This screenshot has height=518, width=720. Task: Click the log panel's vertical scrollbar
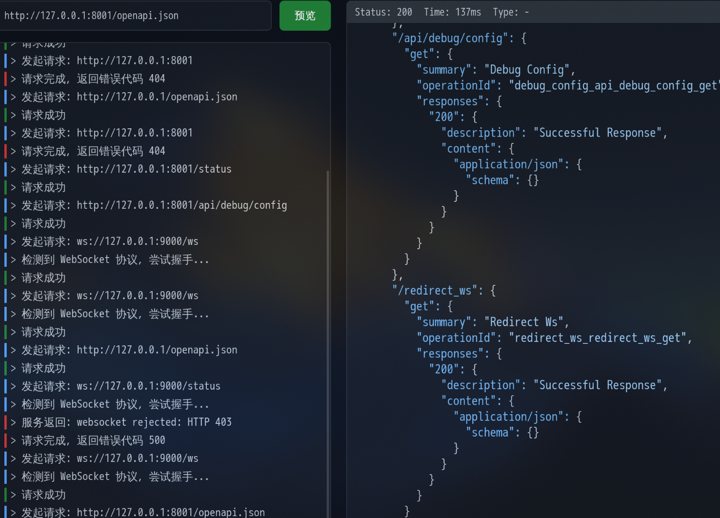click(x=328, y=341)
